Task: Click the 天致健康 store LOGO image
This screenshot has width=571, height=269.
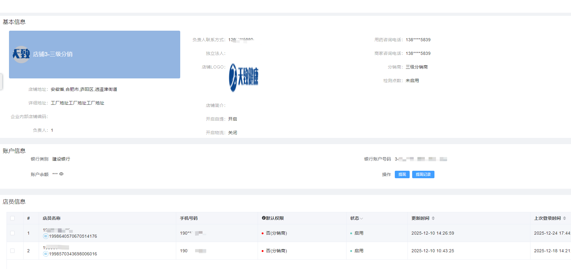Action: tap(244, 77)
